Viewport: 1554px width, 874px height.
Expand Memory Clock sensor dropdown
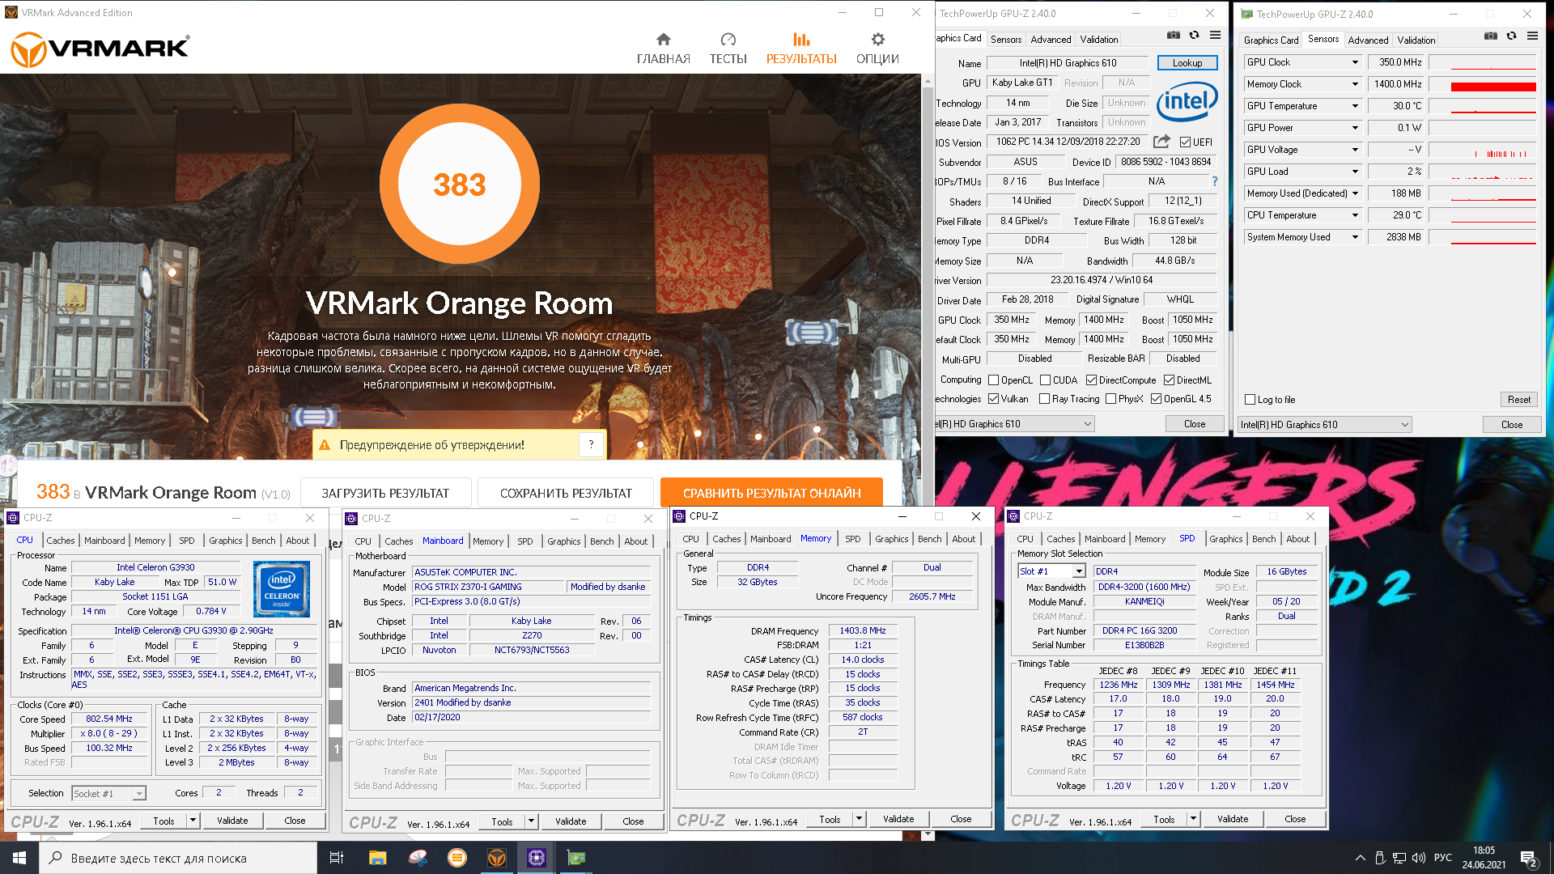pos(1355,84)
